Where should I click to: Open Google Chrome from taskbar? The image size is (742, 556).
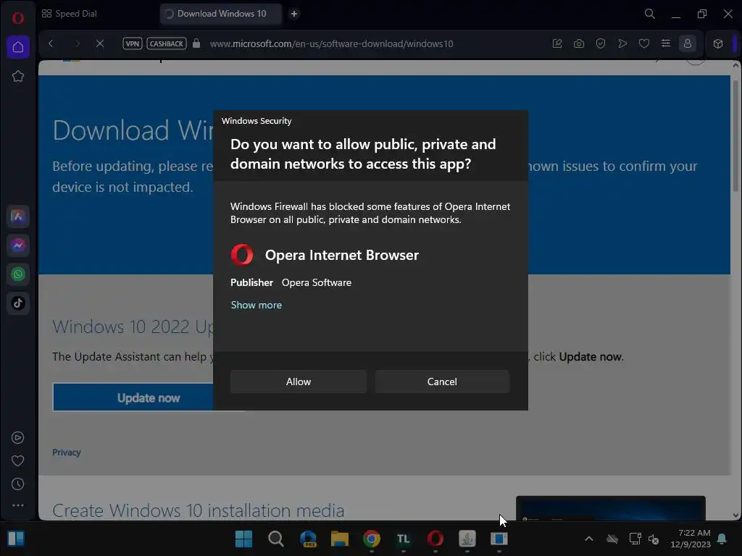pyautogui.click(x=372, y=539)
